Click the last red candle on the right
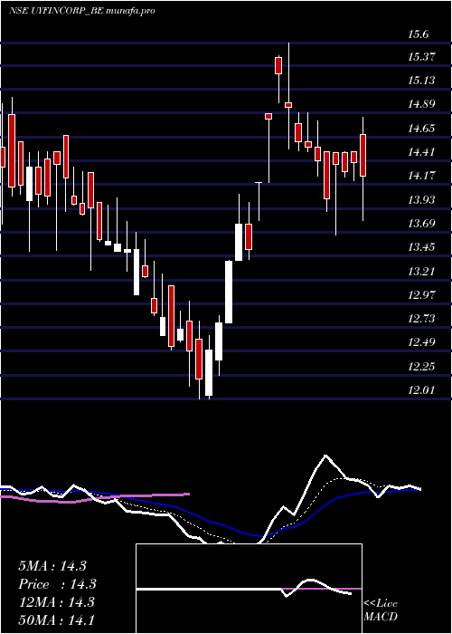The width and height of the screenshot is (452, 634). [x=363, y=155]
